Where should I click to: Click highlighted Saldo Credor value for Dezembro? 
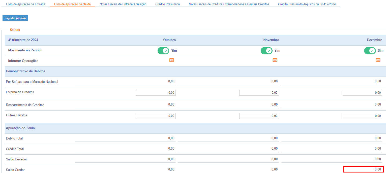363,169
